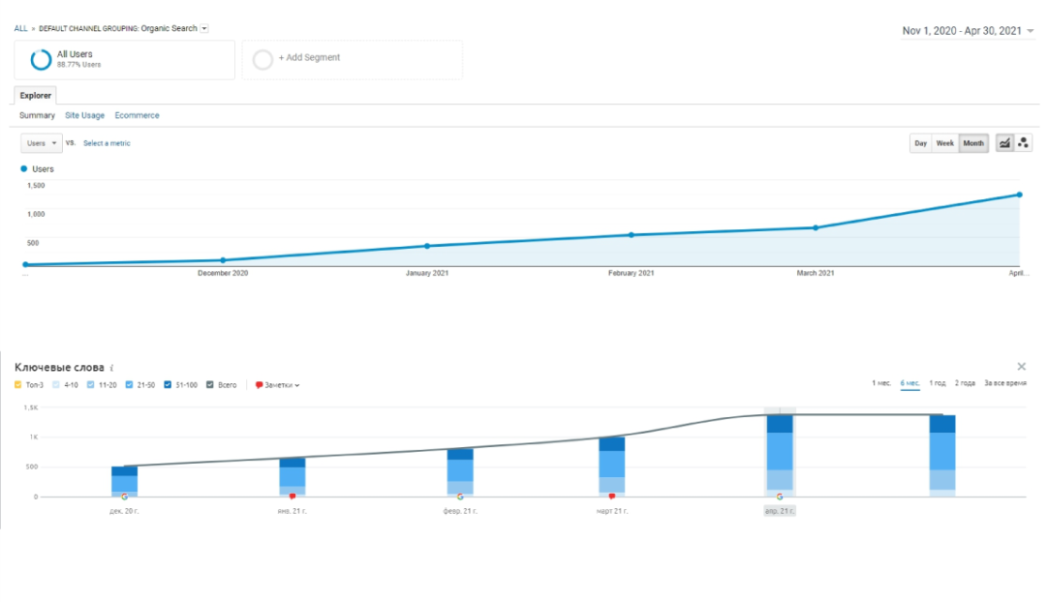The height and width of the screenshot is (602, 1048).
Task: Select the 2 года period
Action: pyautogui.click(x=965, y=383)
